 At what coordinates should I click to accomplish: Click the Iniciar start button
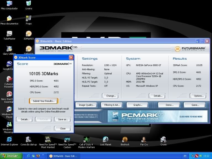click(x=11, y=156)
